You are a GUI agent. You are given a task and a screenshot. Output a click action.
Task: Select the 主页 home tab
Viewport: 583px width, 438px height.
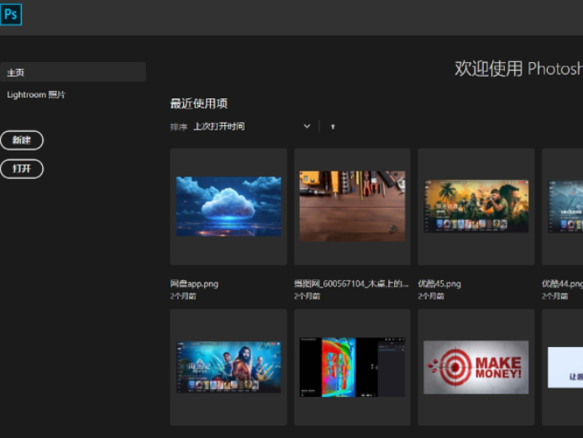[x=73, y=72]
